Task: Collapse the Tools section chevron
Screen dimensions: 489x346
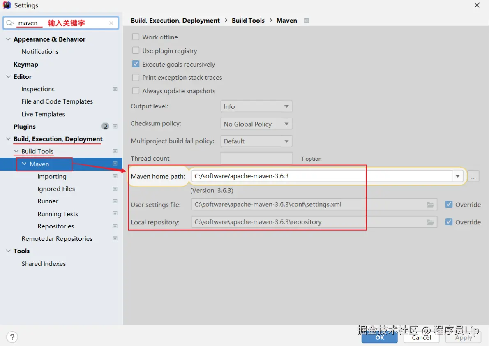Action: pos(8,251)
